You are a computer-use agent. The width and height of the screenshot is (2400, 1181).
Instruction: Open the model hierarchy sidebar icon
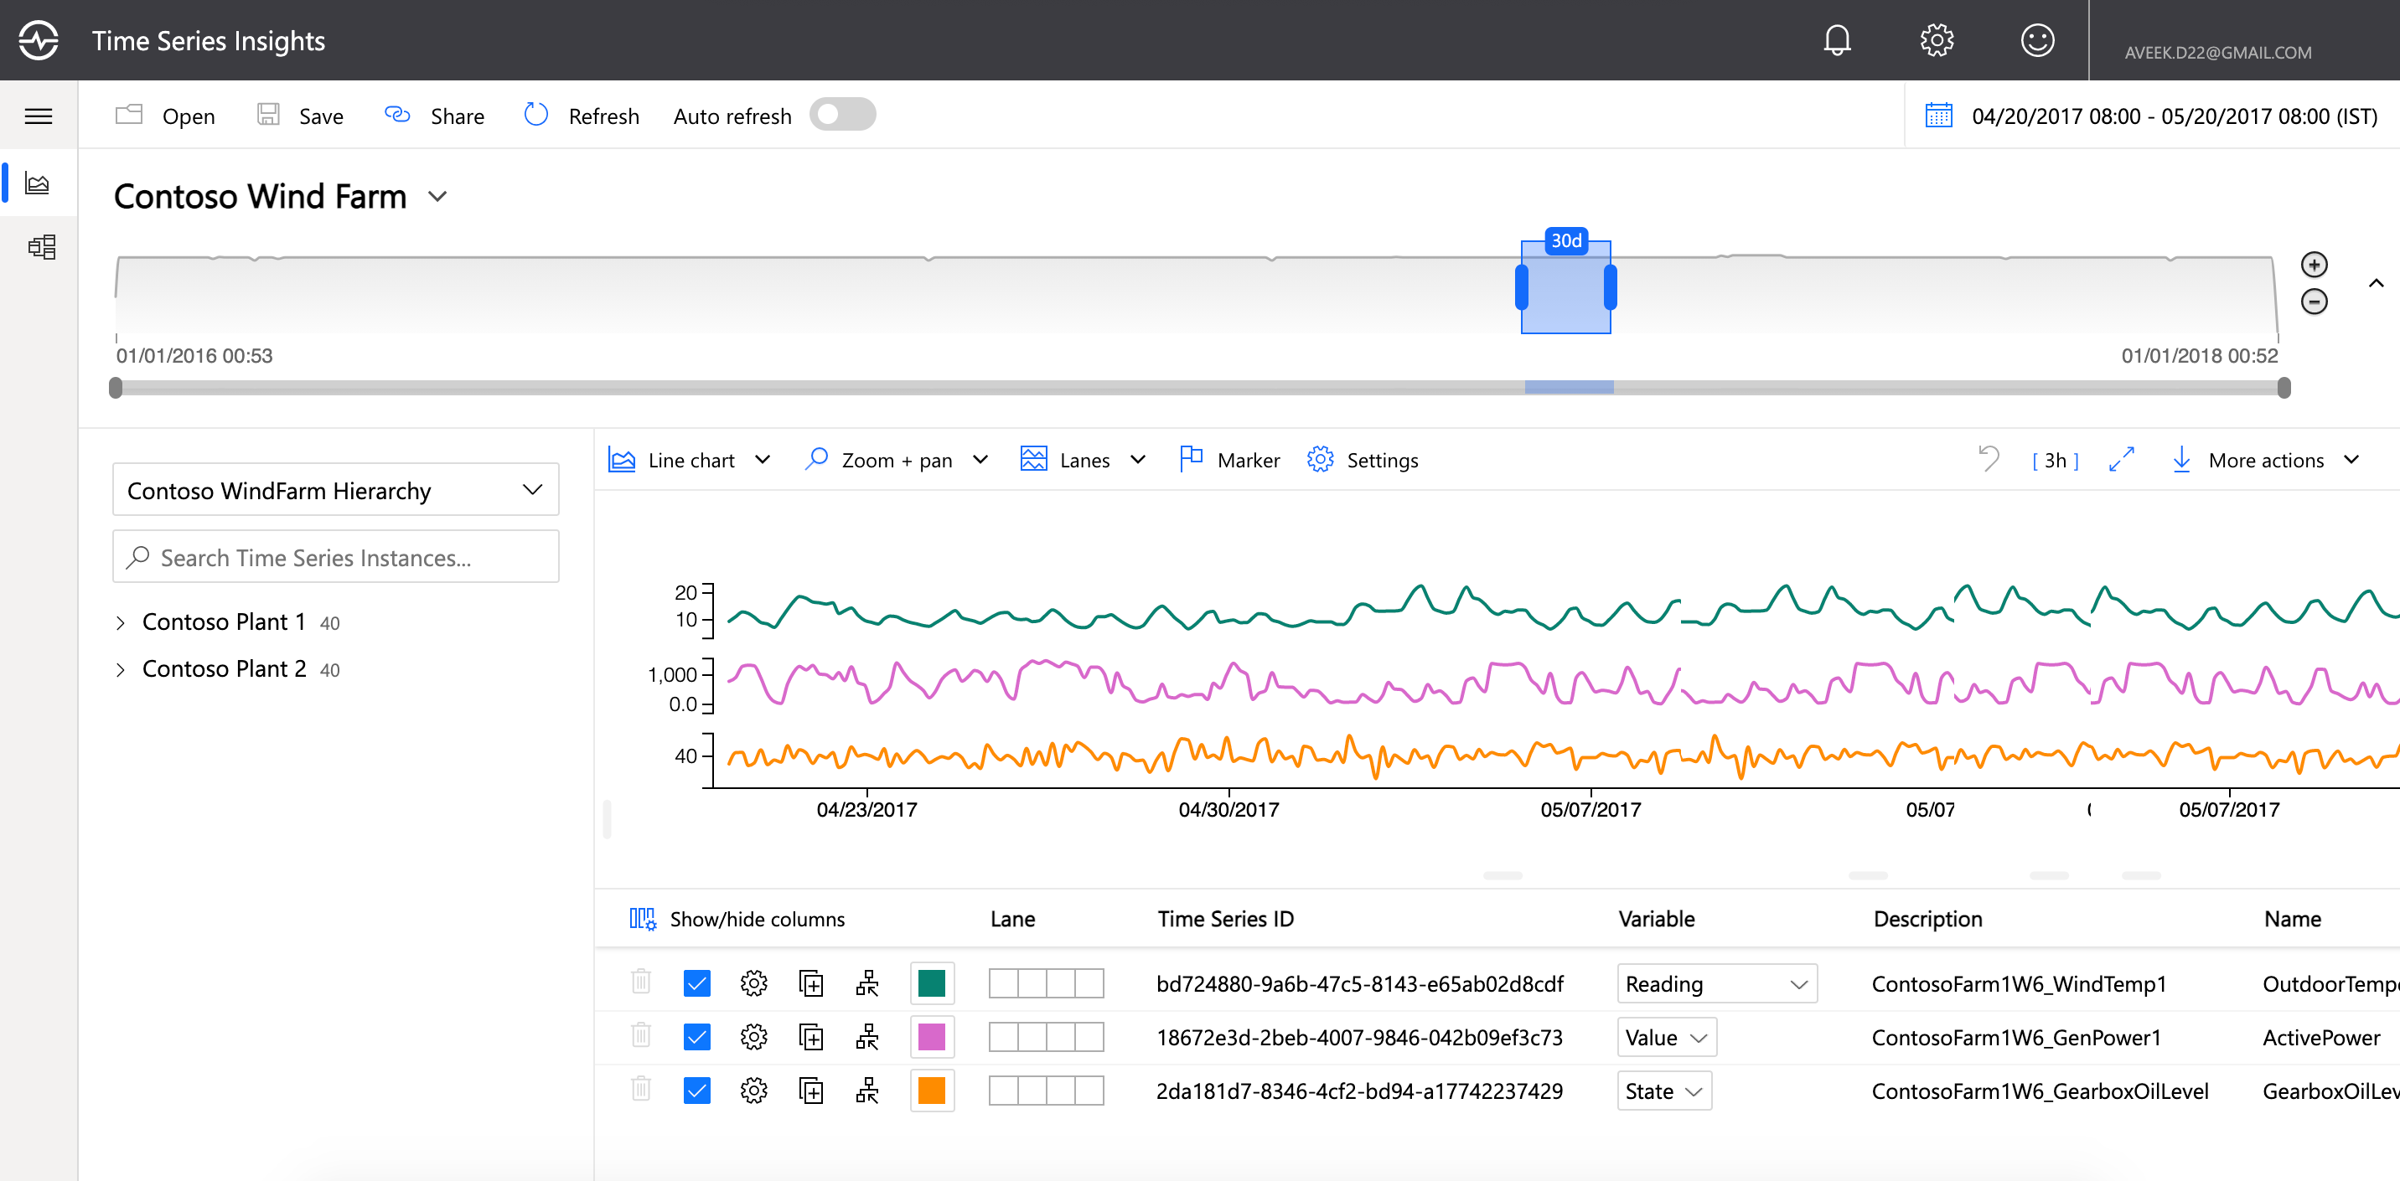tap(41, 247)
